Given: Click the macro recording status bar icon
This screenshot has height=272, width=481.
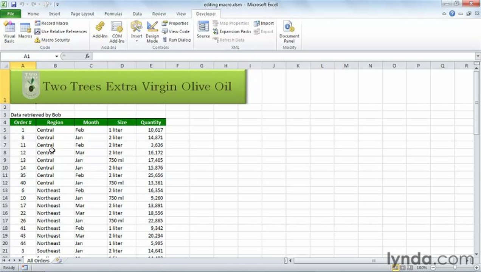Looking at the screenshot, I should (25, 268).
